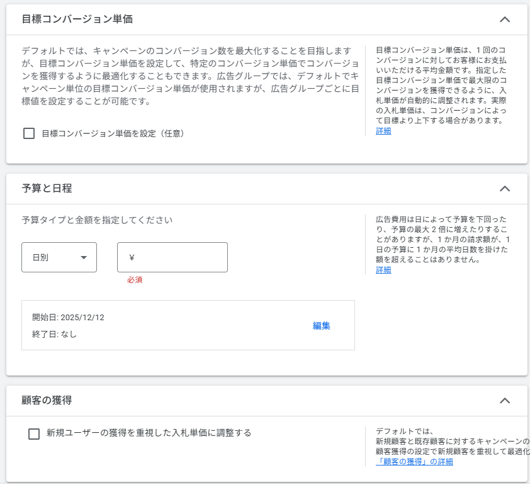Click the 開始日: 2025/12/12 text

click(68, 317)
